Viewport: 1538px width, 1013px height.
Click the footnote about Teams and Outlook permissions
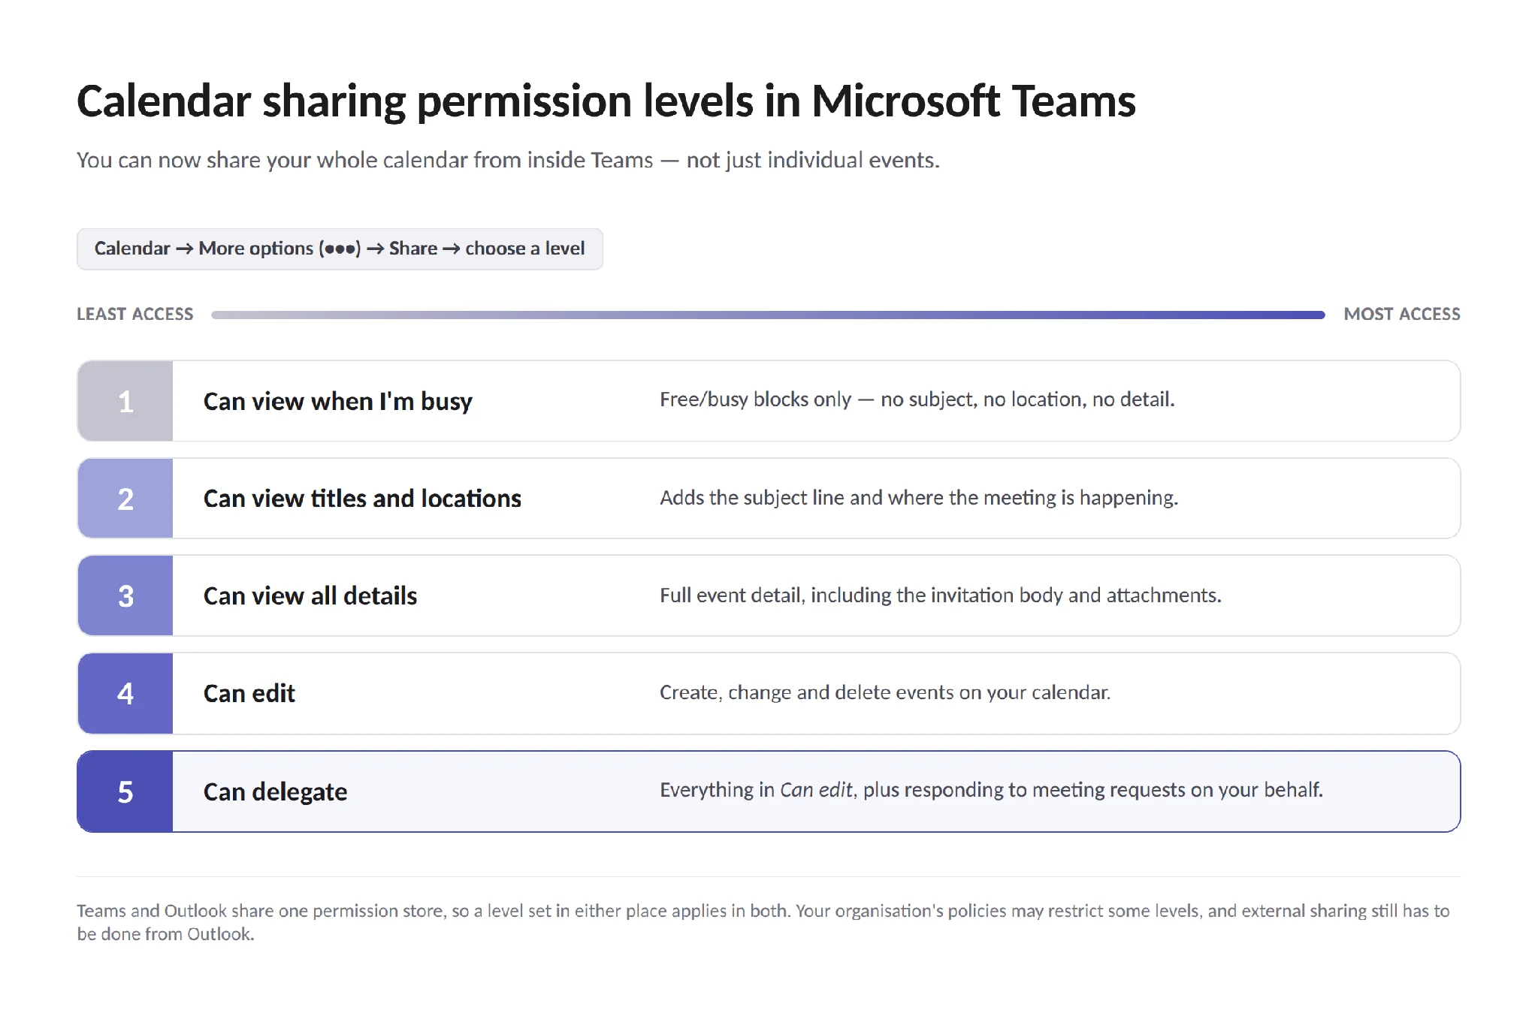(763, 922)
